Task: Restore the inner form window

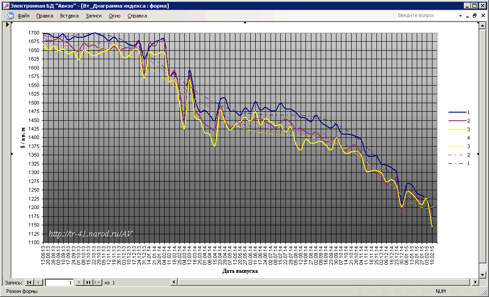Action: [475, 16]
